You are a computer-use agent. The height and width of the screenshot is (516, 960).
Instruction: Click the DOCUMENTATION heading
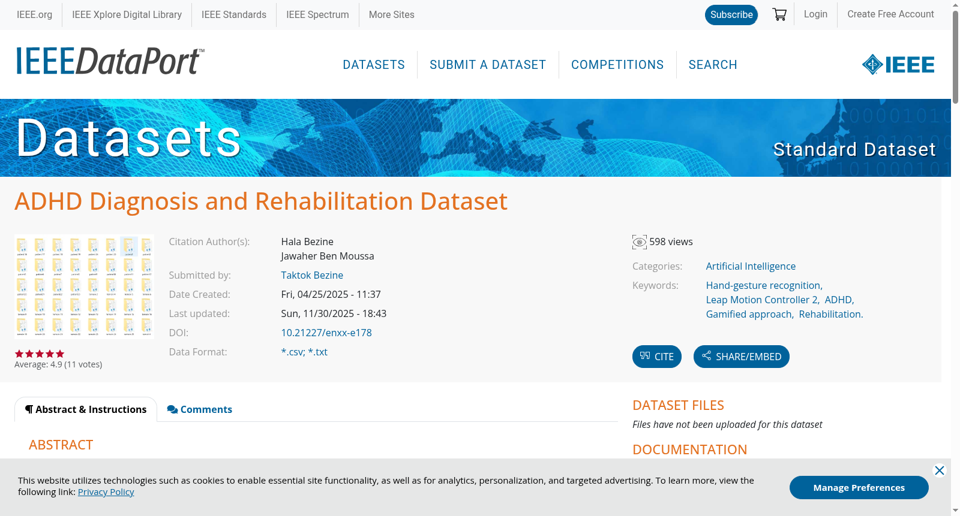(689, 449)
